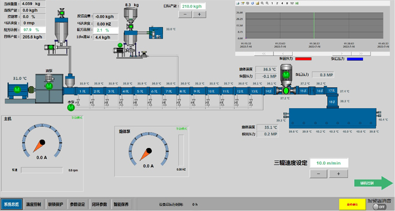Screen dimensions: 395x211
Task: Click the cooling valve under zone 1区
Action: point(79,102)
